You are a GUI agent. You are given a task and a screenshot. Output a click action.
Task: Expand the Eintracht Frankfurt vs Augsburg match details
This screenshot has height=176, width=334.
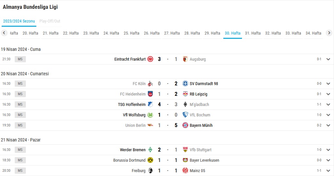(328, 59)
